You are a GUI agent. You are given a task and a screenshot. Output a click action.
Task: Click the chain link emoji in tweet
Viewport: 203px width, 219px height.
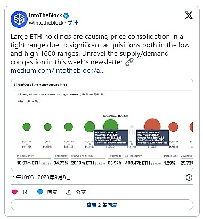(x=129, y=62)
